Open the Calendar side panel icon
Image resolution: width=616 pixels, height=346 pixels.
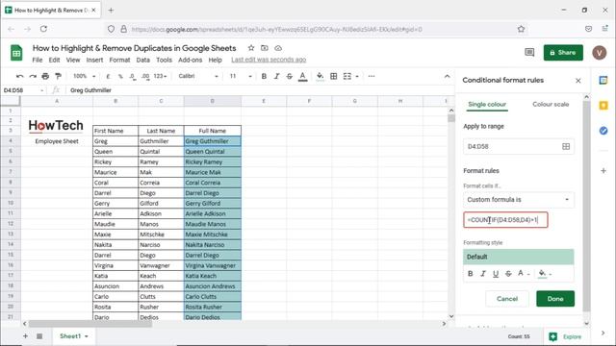(x=603, y=80)
